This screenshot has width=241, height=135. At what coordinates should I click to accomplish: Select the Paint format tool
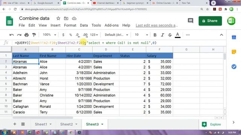[x=34, y=35]
